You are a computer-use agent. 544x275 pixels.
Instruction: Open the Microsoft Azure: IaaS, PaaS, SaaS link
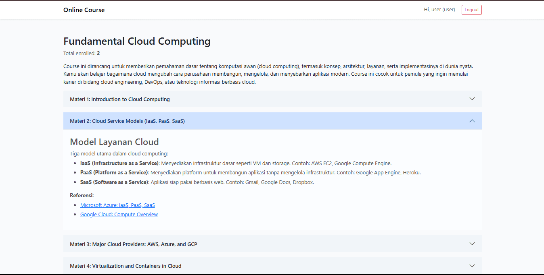coord(117,205)
